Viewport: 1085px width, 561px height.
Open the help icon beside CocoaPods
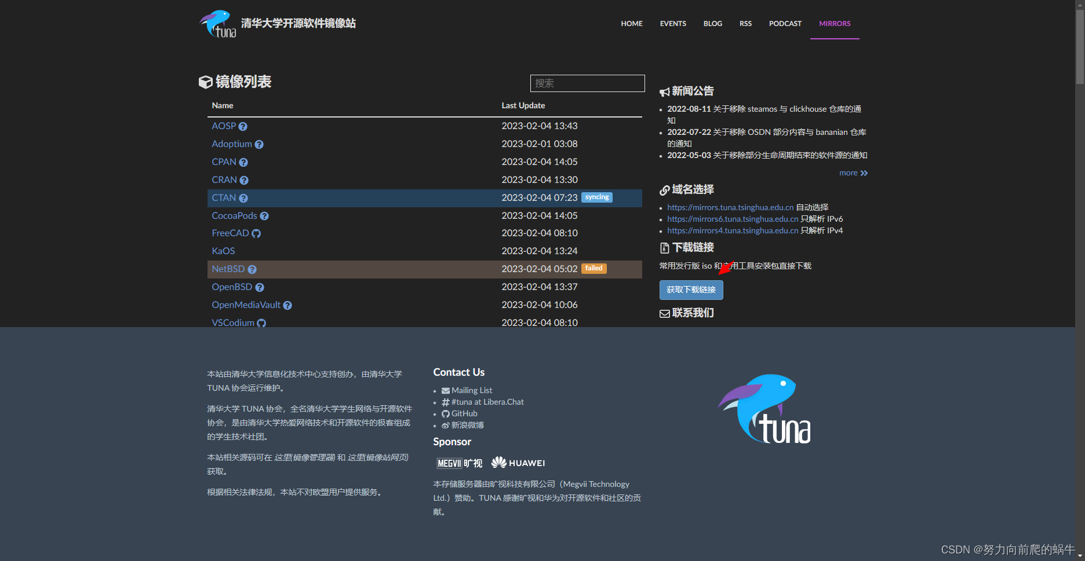point(264,216)
